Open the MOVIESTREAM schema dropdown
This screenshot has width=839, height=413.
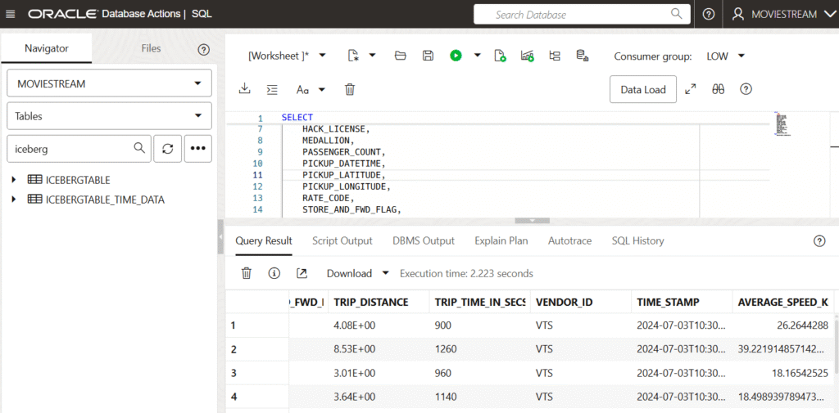coord(109,83)
